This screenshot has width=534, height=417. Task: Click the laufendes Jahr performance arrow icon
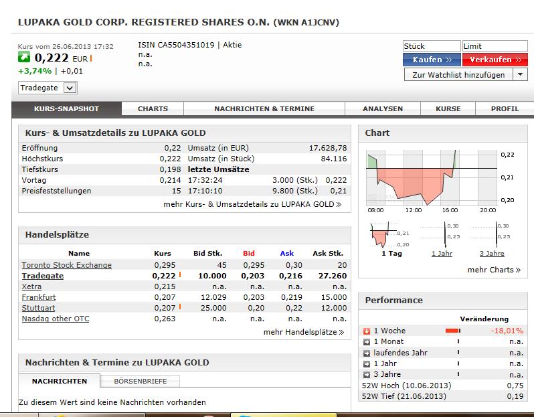click(366, 353)
